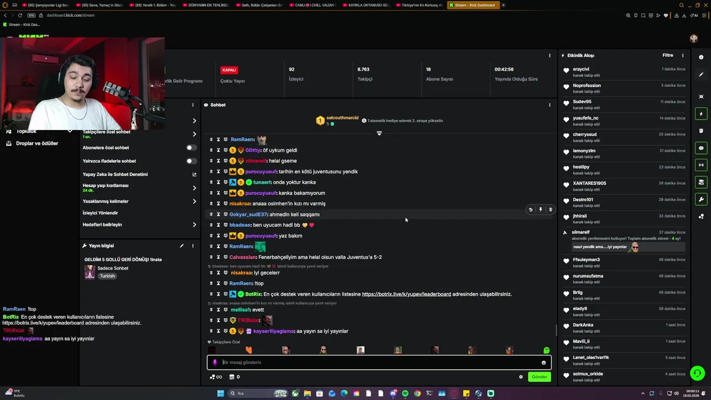Expand the Topluluk sidebar section
The image size is (711, 400).
click(69, 131)
